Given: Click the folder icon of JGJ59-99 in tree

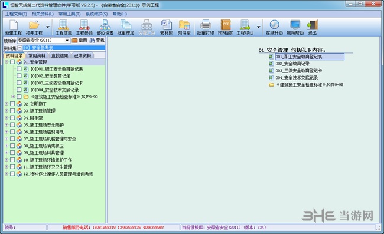Looking at the screenshot, I should (x=26, y=97).
